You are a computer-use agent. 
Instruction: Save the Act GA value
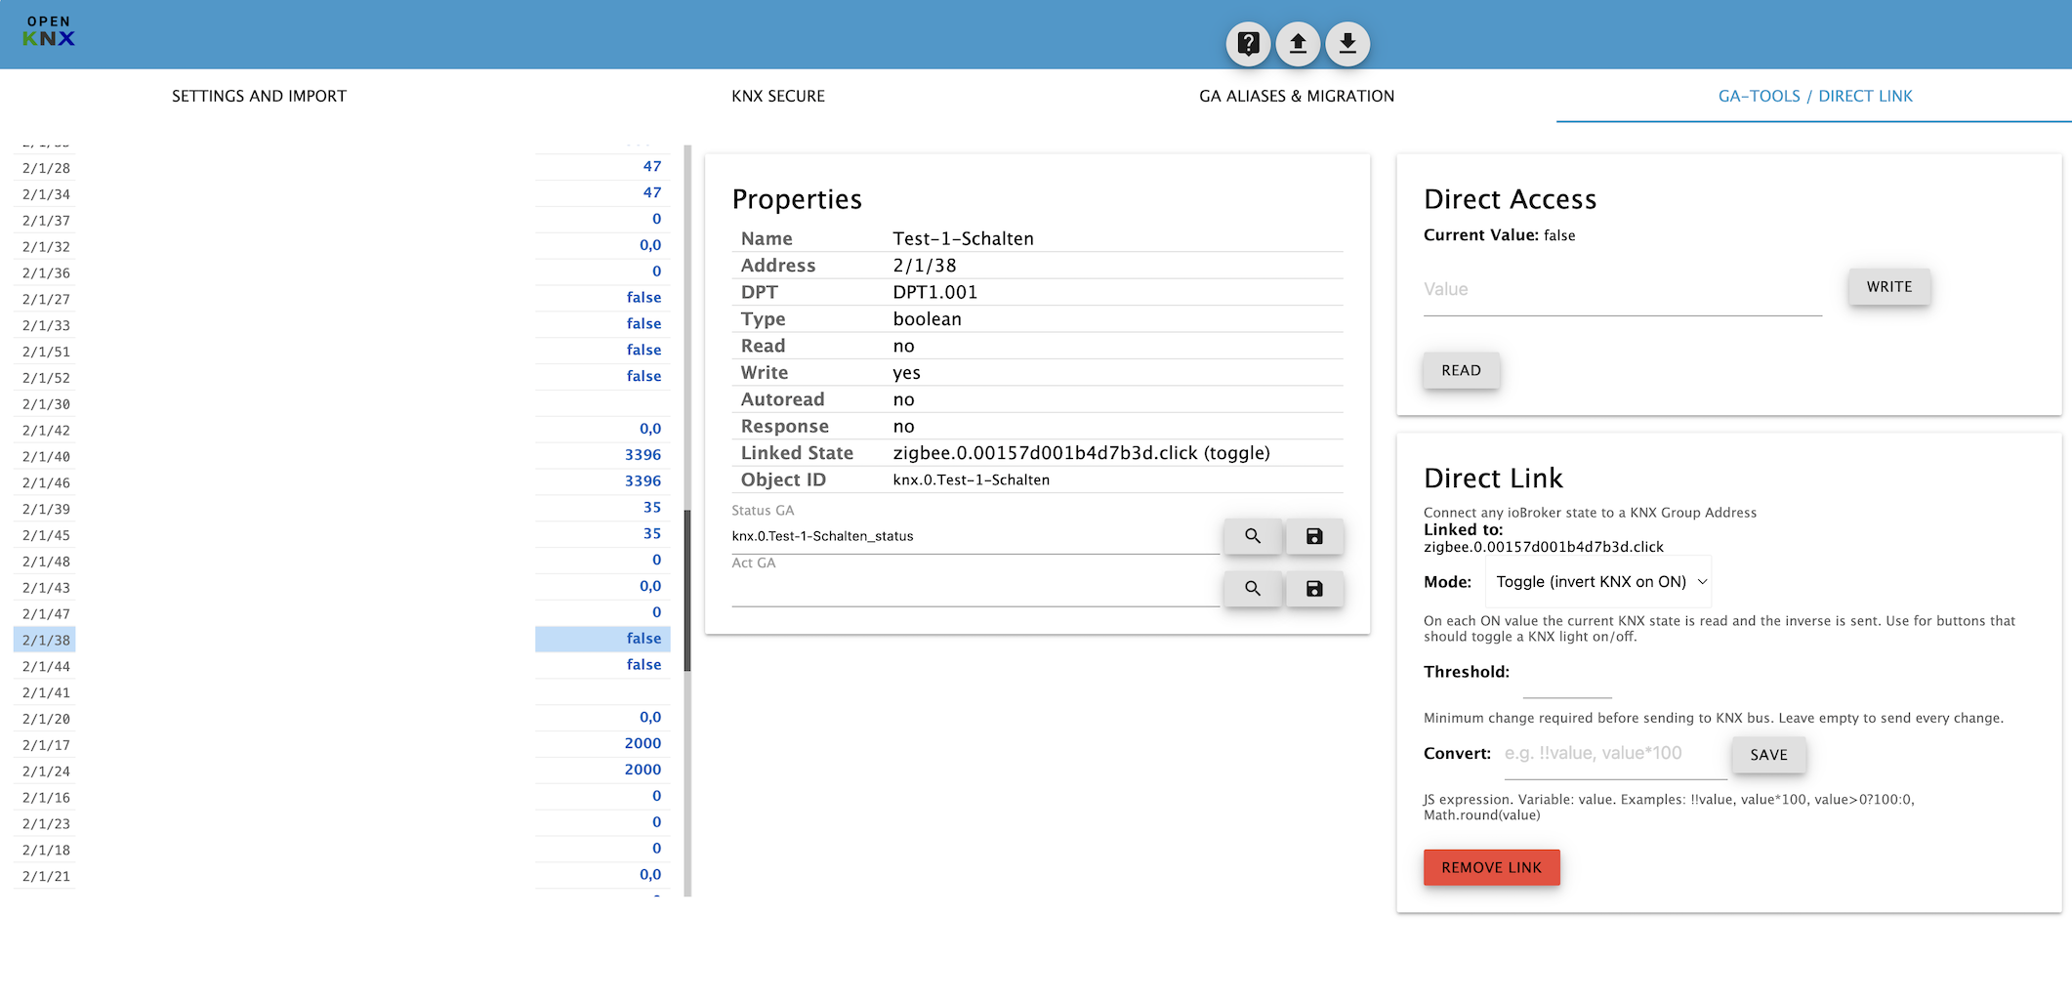tap(1314, 589)
